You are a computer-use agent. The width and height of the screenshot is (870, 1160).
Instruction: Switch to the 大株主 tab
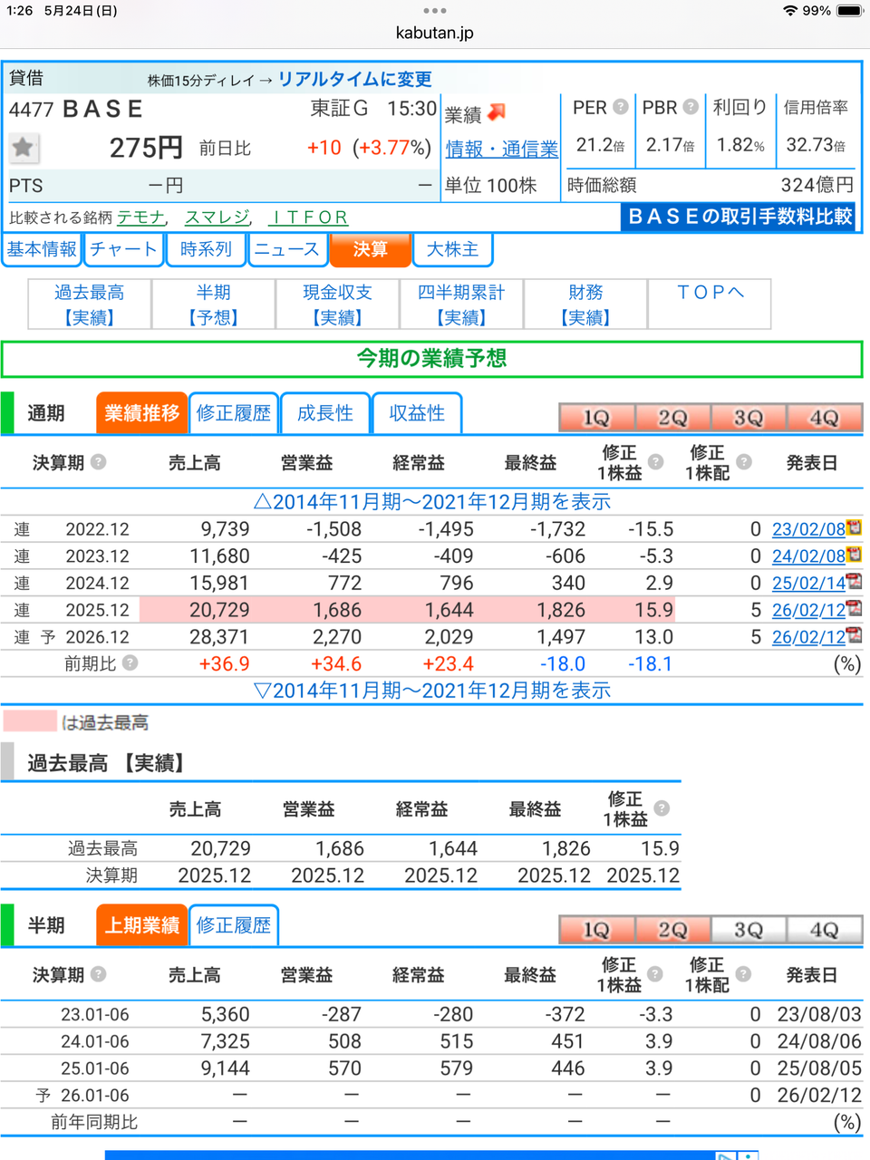452,249
